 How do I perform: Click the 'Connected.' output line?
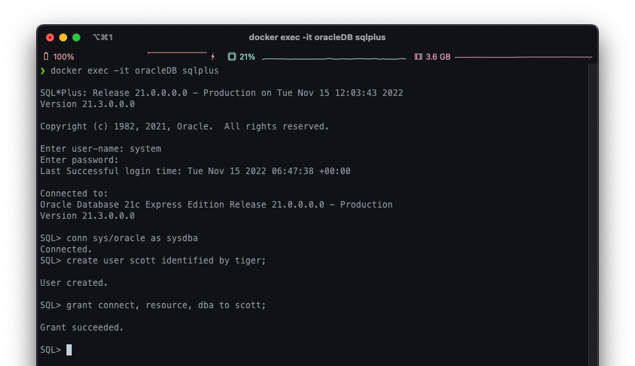(66, 249)
